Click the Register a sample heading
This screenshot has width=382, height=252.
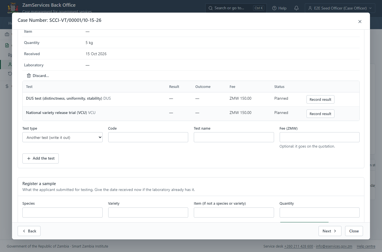[x=39, y=184]
